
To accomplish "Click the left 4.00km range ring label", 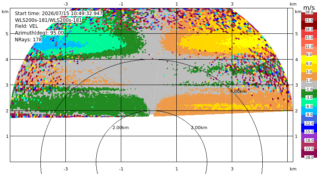I will 81,91.
